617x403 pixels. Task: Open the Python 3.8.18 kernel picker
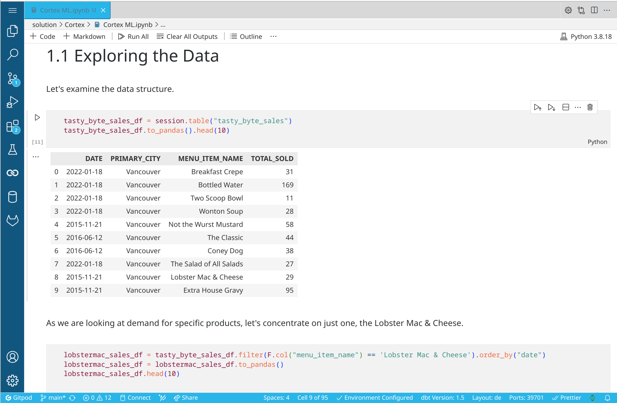click(x=586, y=36)
